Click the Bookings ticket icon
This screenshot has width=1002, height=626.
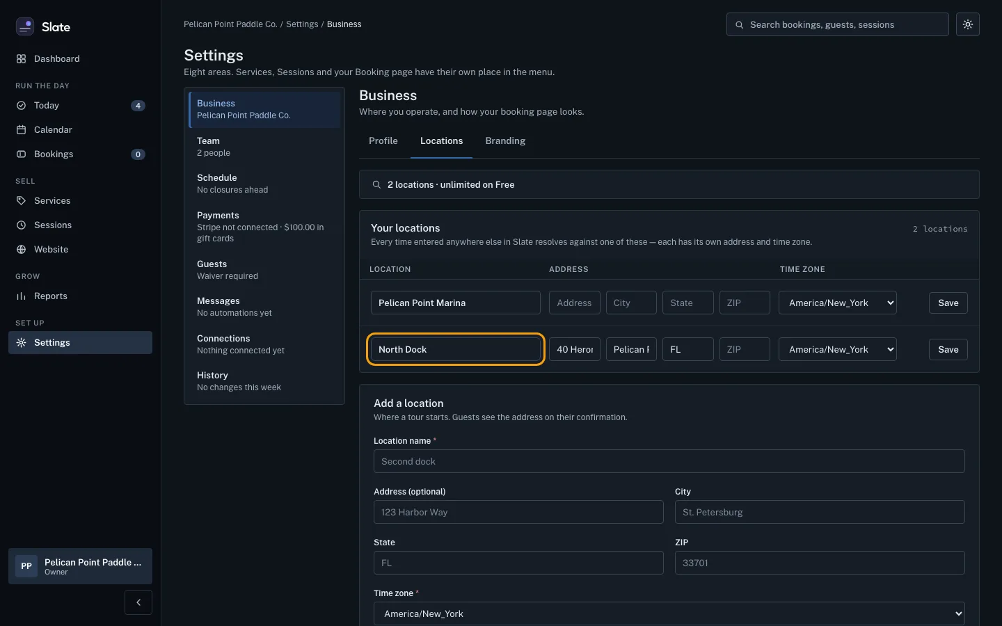(x=21, y=154)
